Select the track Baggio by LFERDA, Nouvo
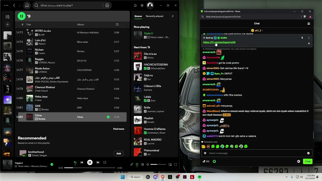The height and width of the screenshot is (181, 322). [72, 61]
